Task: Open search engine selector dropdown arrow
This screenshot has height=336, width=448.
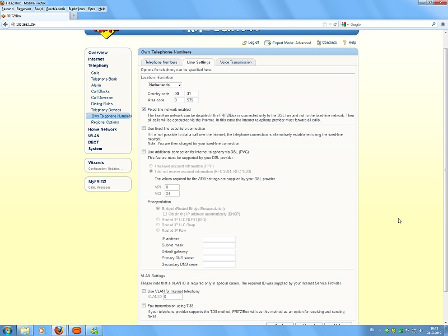Action: [348, 24]
